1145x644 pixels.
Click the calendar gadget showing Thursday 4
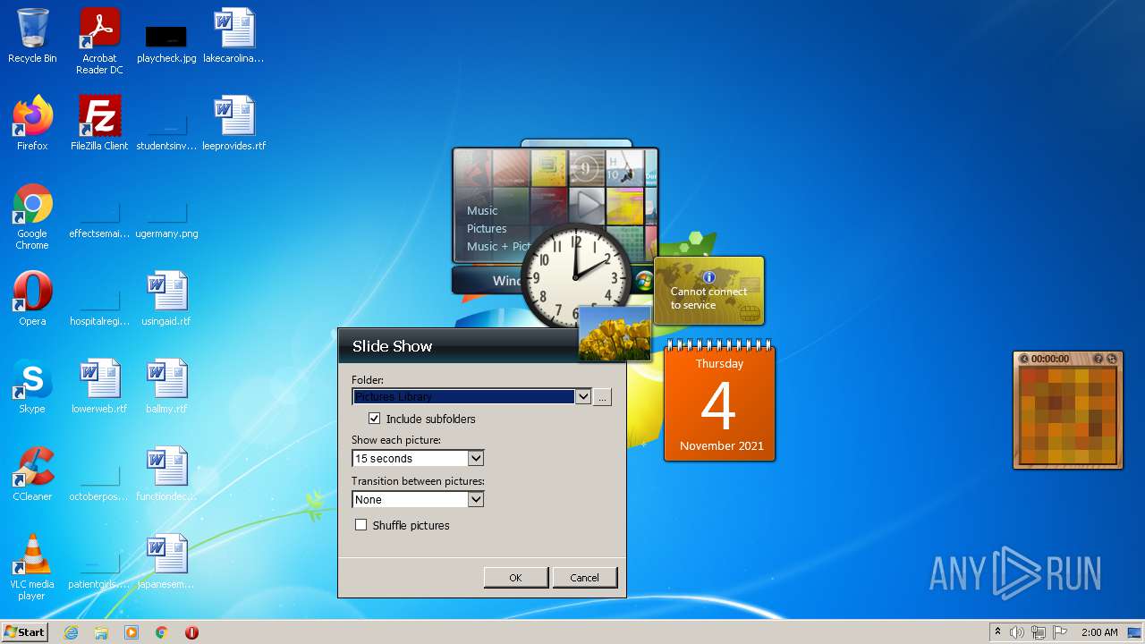(x=719, y=401)
